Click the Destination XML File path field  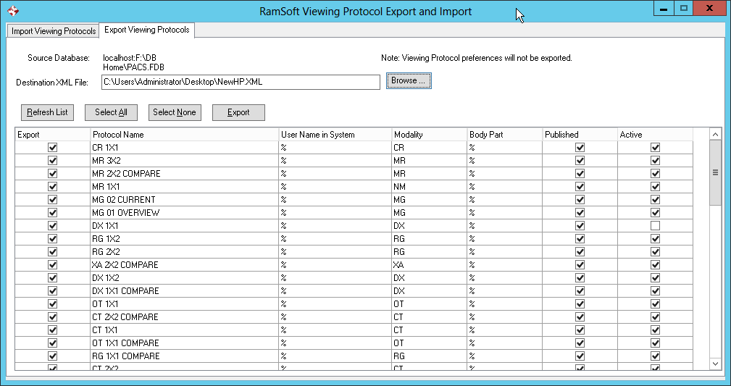coord(240,82)
